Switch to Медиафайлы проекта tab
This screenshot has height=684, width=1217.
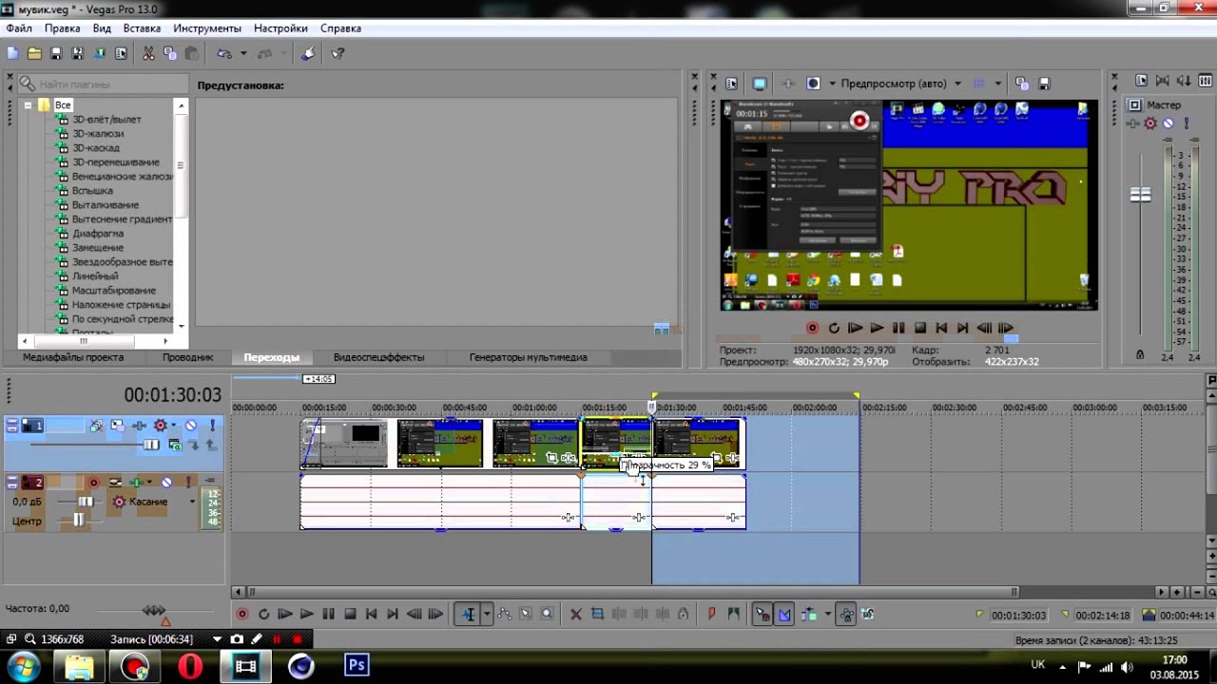tap(73, 357)
